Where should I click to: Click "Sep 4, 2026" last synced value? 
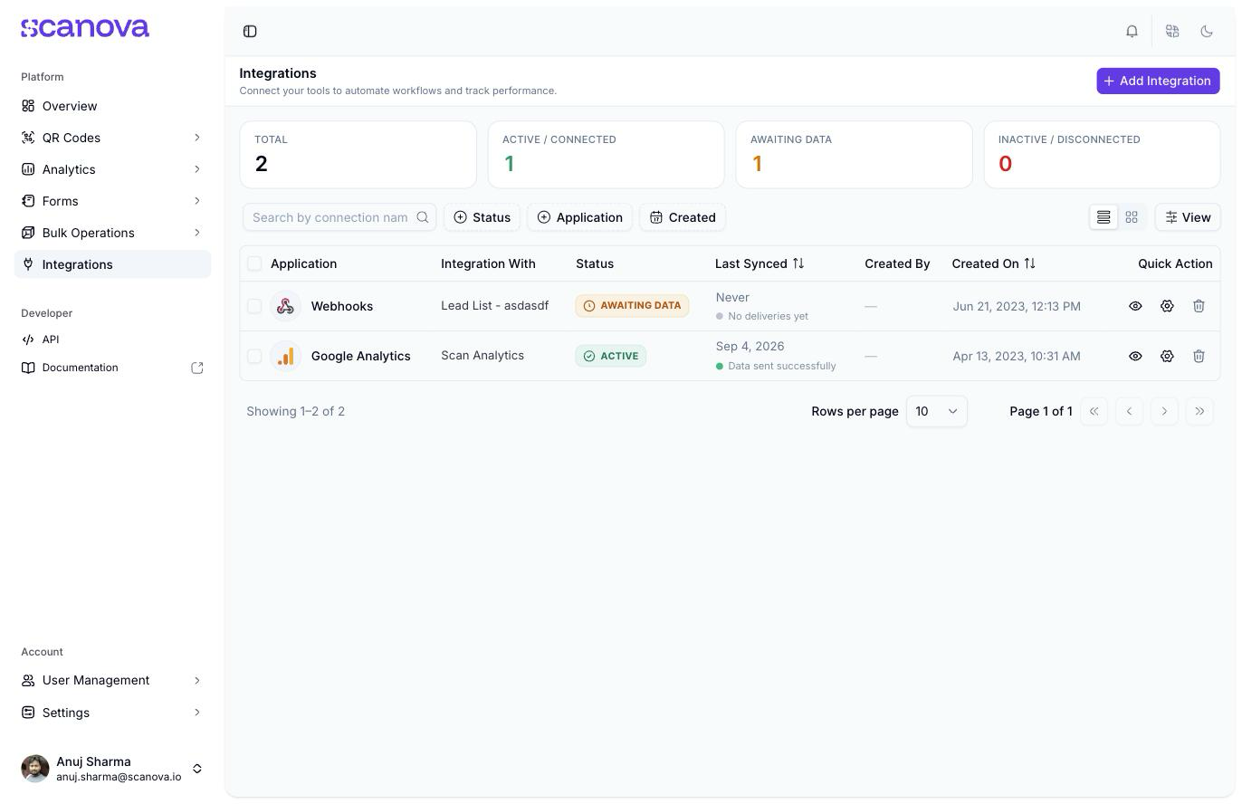click(750, 347)
